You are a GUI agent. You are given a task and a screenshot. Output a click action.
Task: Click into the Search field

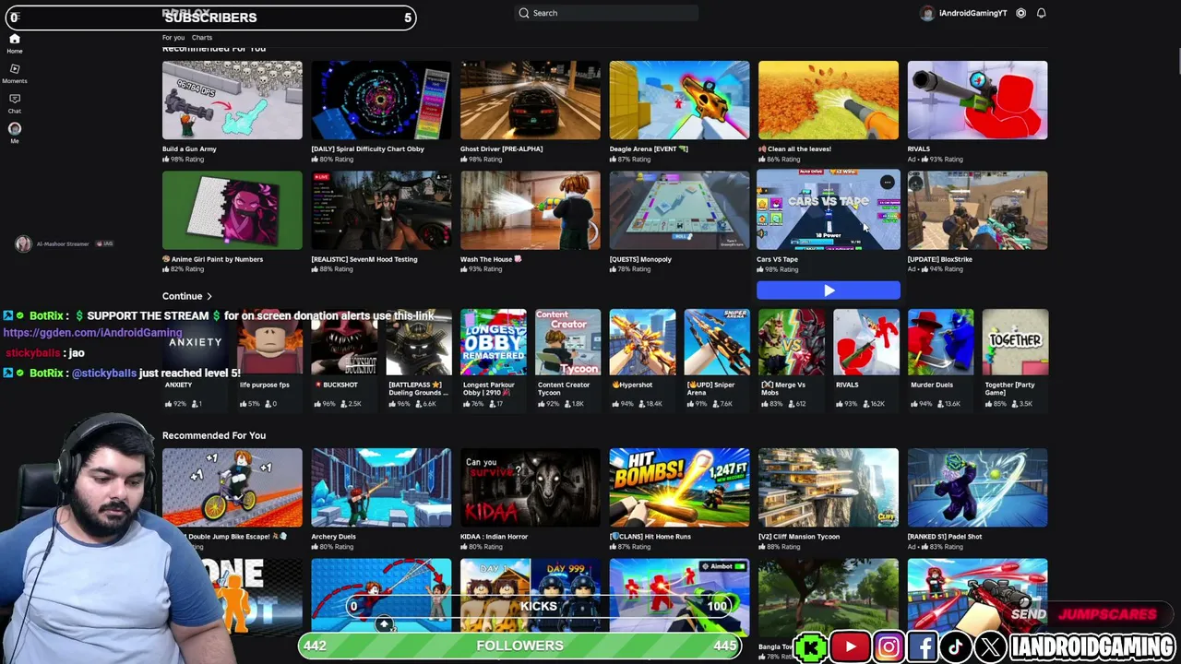[606, 13]
